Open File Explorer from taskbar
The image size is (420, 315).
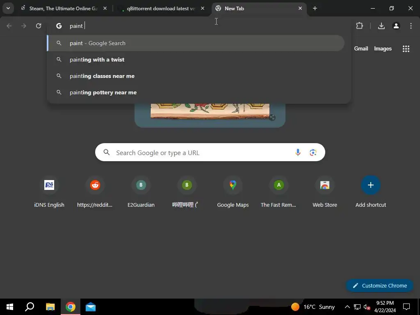click(x=50, y=307)
